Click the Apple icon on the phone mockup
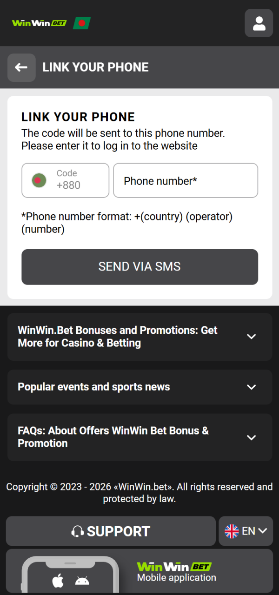Screen dimensions: 279x595 58,580
